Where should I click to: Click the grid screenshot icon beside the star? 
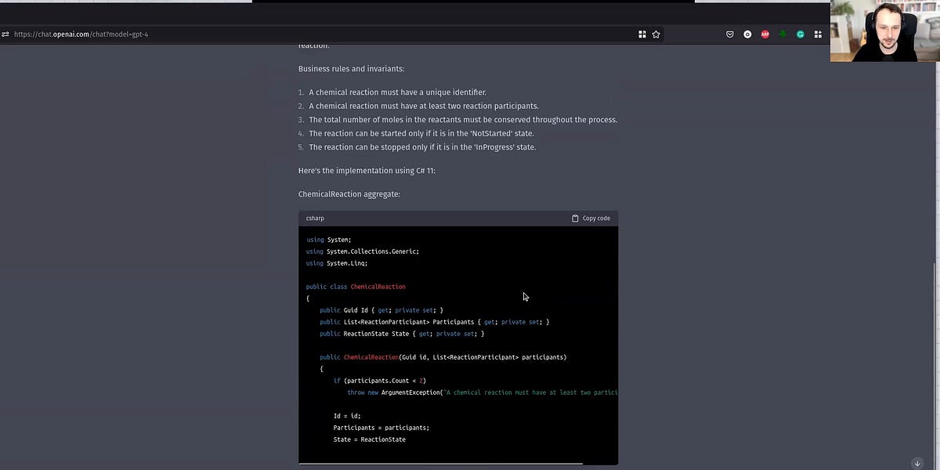pos(642,34)
